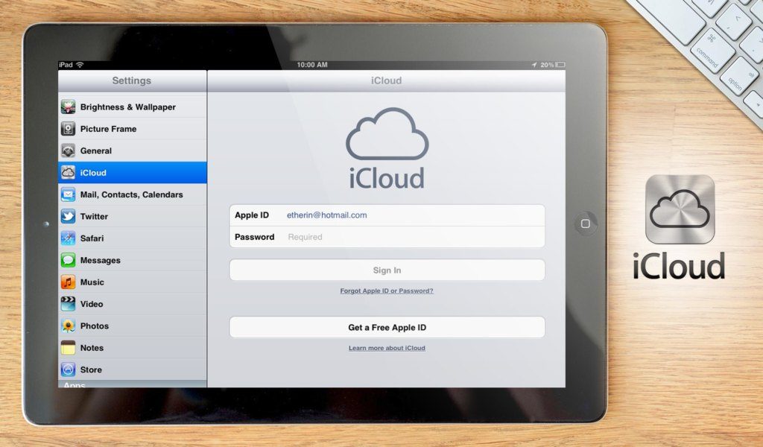763x447 pixels.
Task: Click the Password entry field
Action: coord(410,237)
